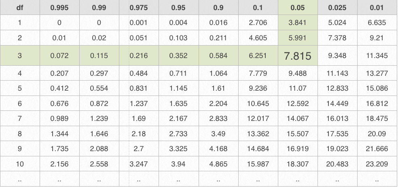Select the 0.025 column header
Image resolution: width=398 pixels, height=187 pixels.
point(337,8)
